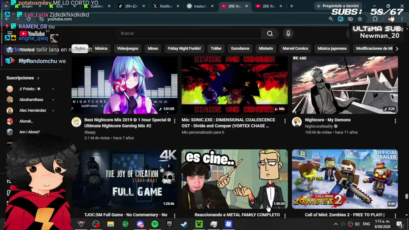The width and height of the screenshot is (409, 230).
Task: Open options menu for SONIC.EXE mix video
Action: (x=285, y=121)
